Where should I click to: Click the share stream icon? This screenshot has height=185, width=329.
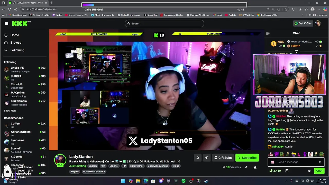click(246, 167)
